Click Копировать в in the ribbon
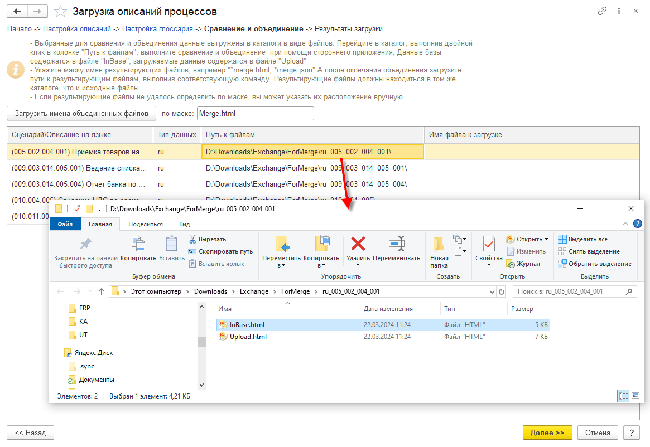Image resolution: width=650 pixels, height=447 pixels. point(321,251)
